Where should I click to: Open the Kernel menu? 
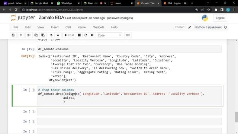point(82,27)
